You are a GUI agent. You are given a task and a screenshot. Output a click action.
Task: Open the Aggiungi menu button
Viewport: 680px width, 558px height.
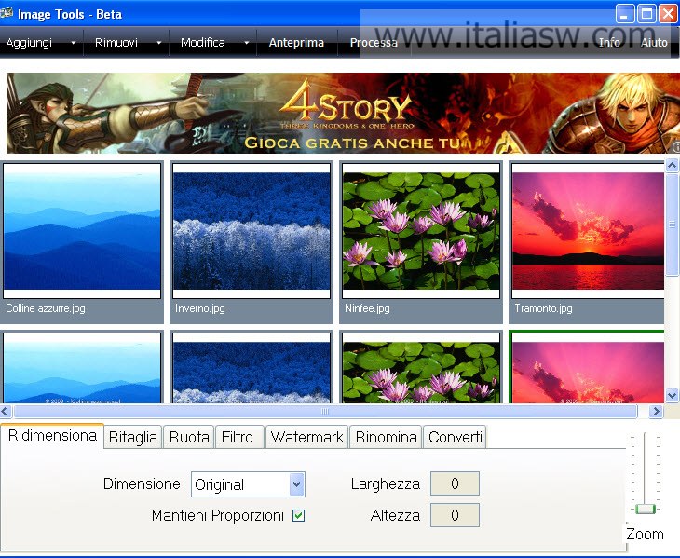[29, 43]
